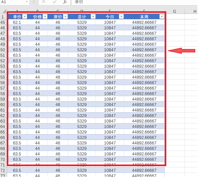The height and width of the screenshot is (177, 198).
Task: Click 63.5 in row 72
Action: [x=17, y=170]
